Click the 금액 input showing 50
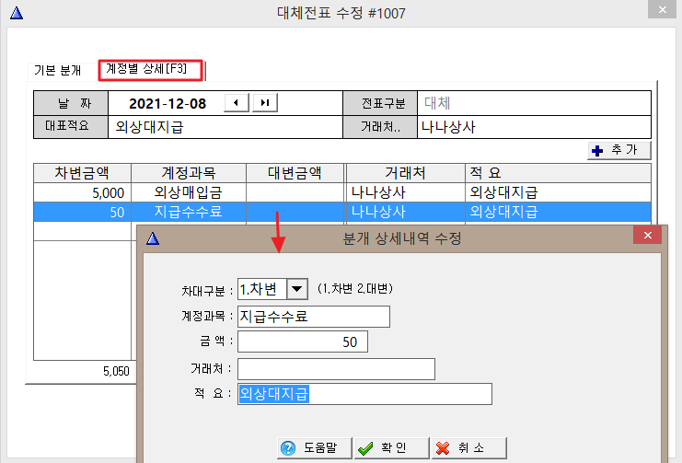Screen dimensions: 682x463 [303, 341]
